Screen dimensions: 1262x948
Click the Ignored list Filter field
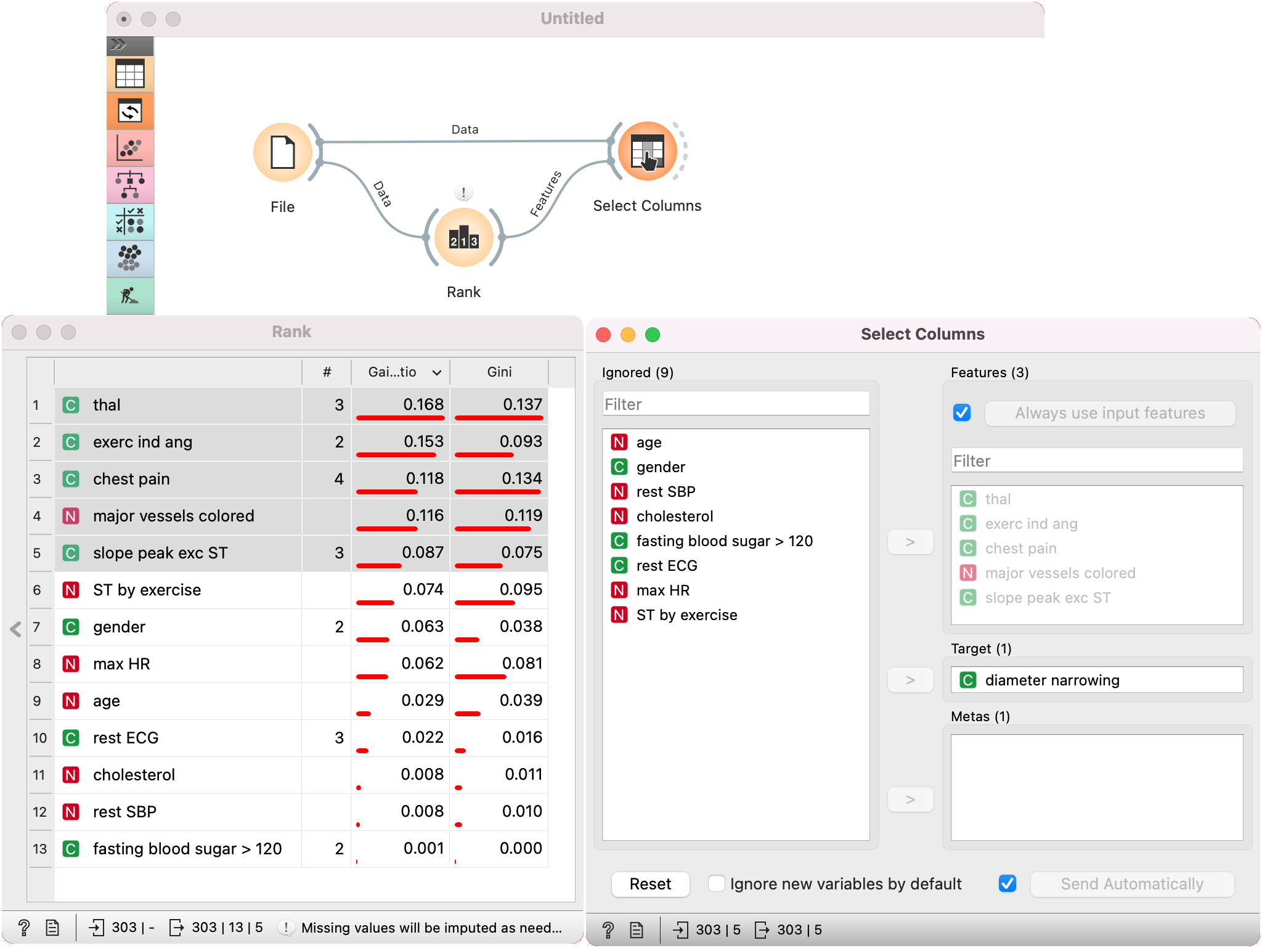point(736,404)
